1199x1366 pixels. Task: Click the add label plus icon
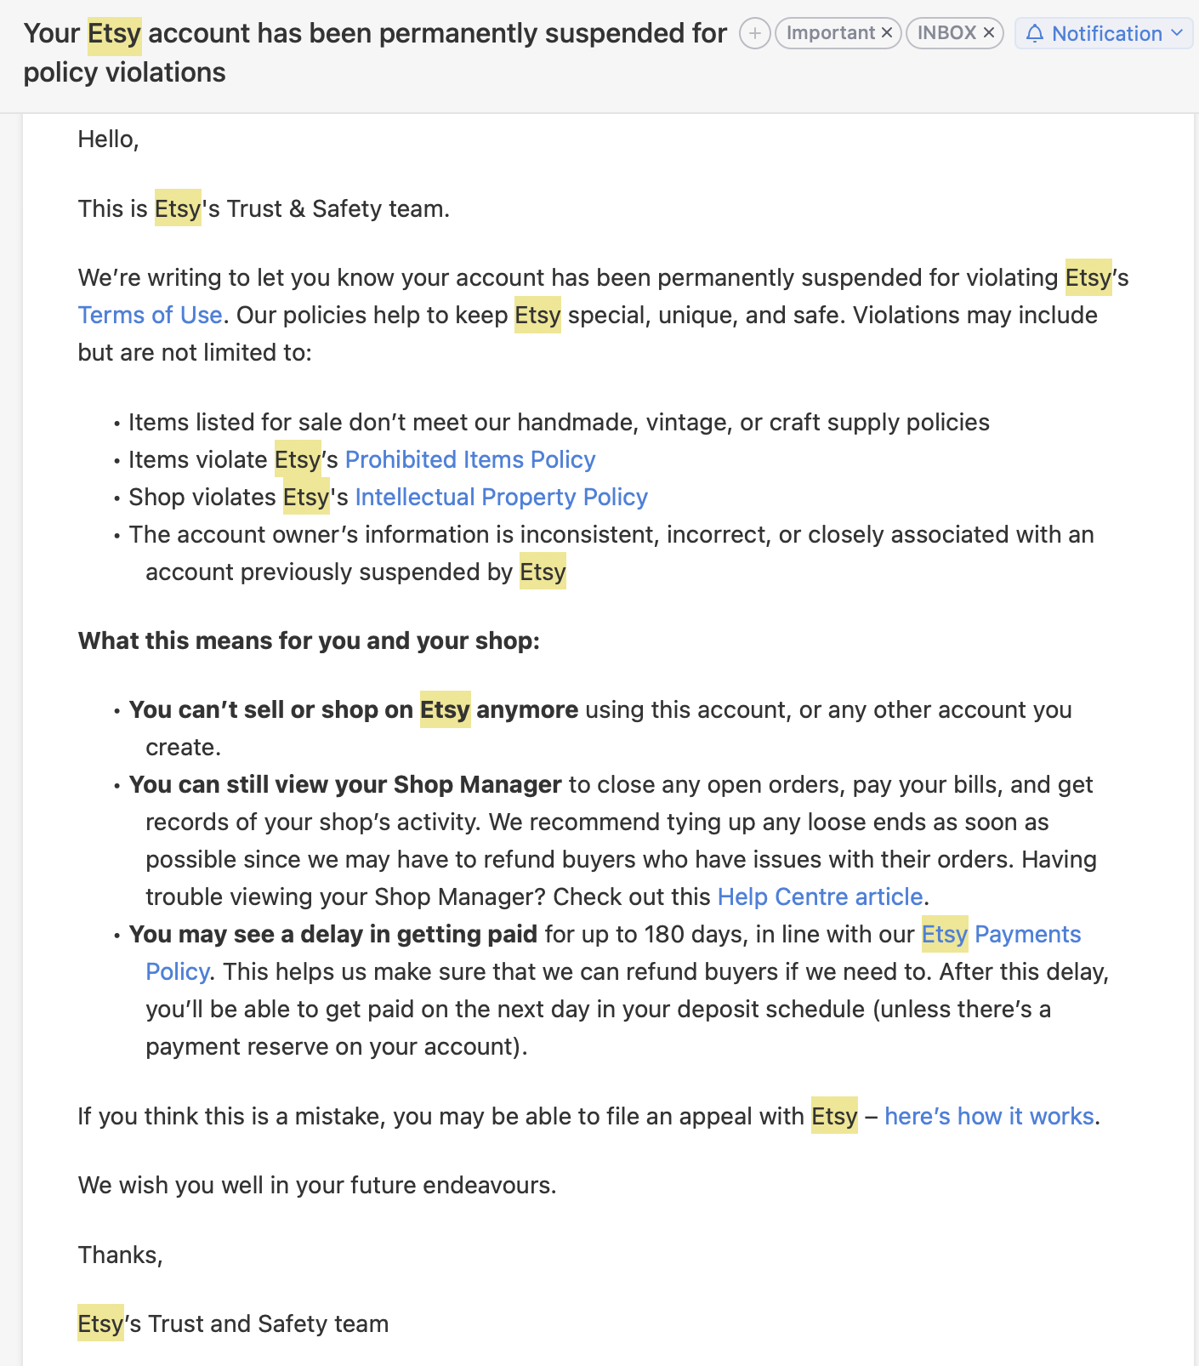coord(754,34)
